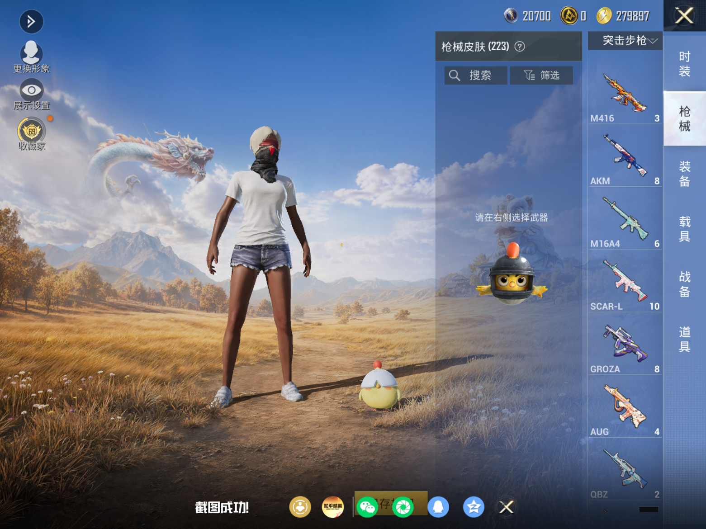The image size is (706, 529).
Task: Switch to the 枪械 tab
Action: click(685, 118)
